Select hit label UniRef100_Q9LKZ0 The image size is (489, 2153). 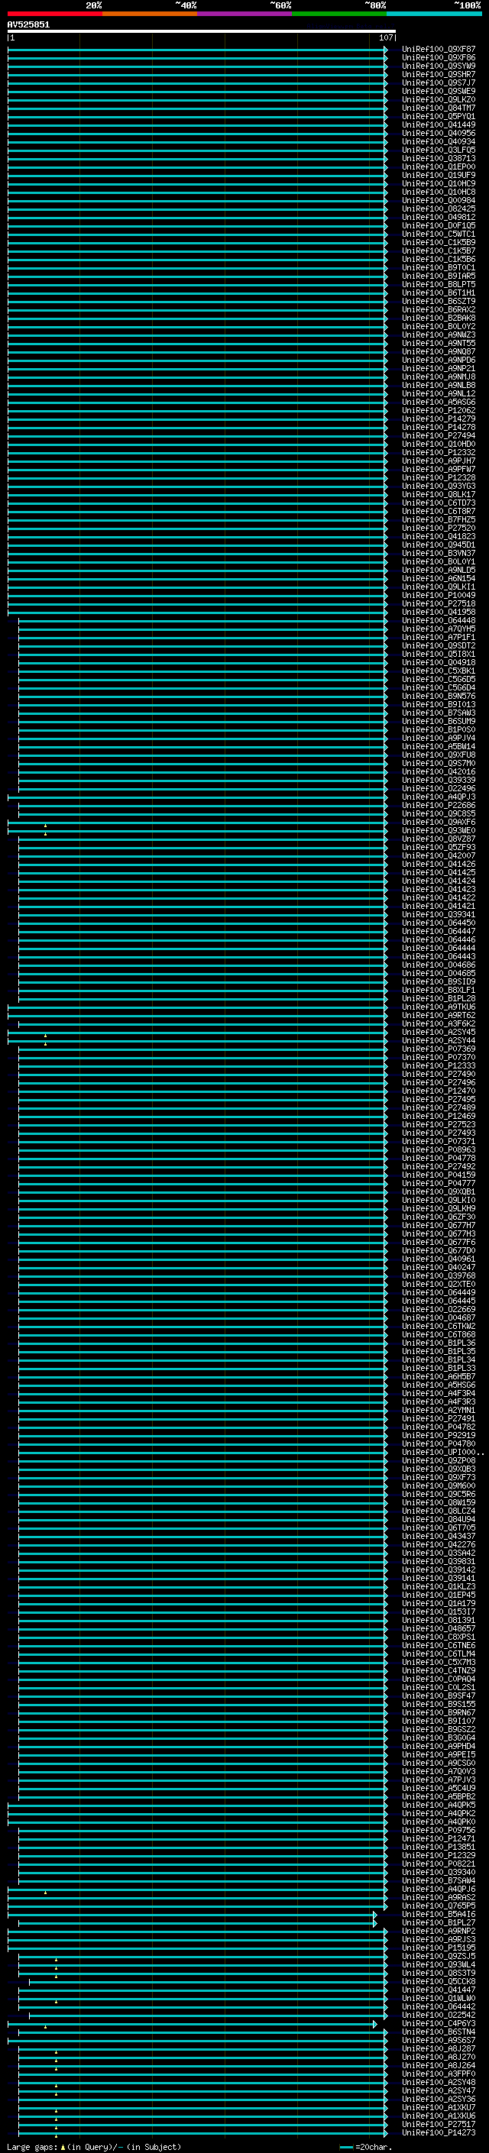439,99
